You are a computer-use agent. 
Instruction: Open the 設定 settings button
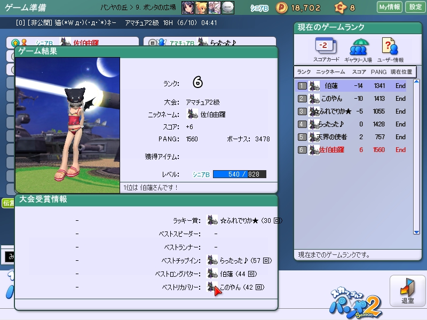(415, 7)
